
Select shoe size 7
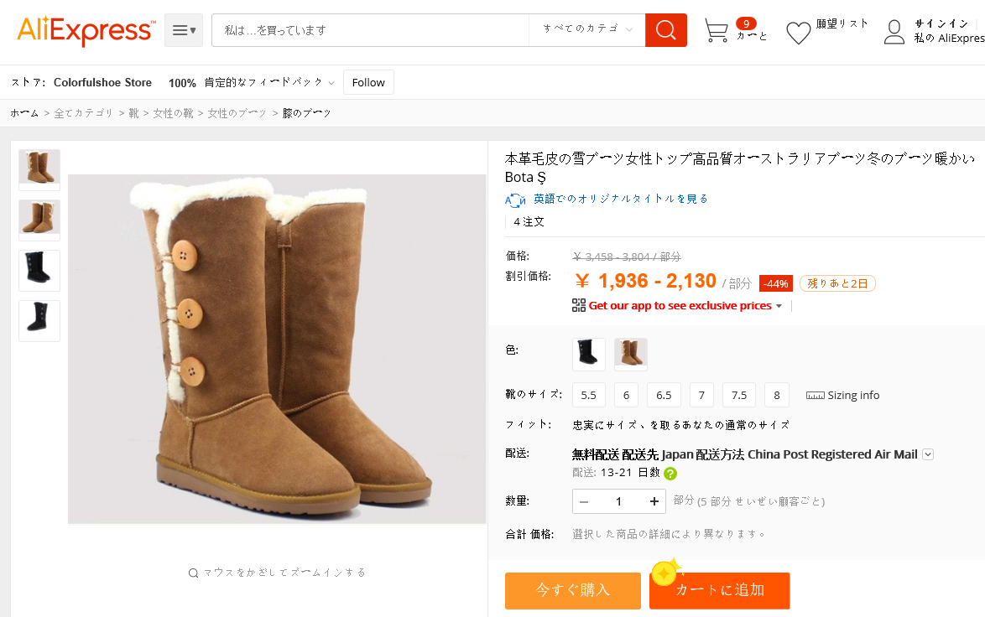click(x=701, y=396)
